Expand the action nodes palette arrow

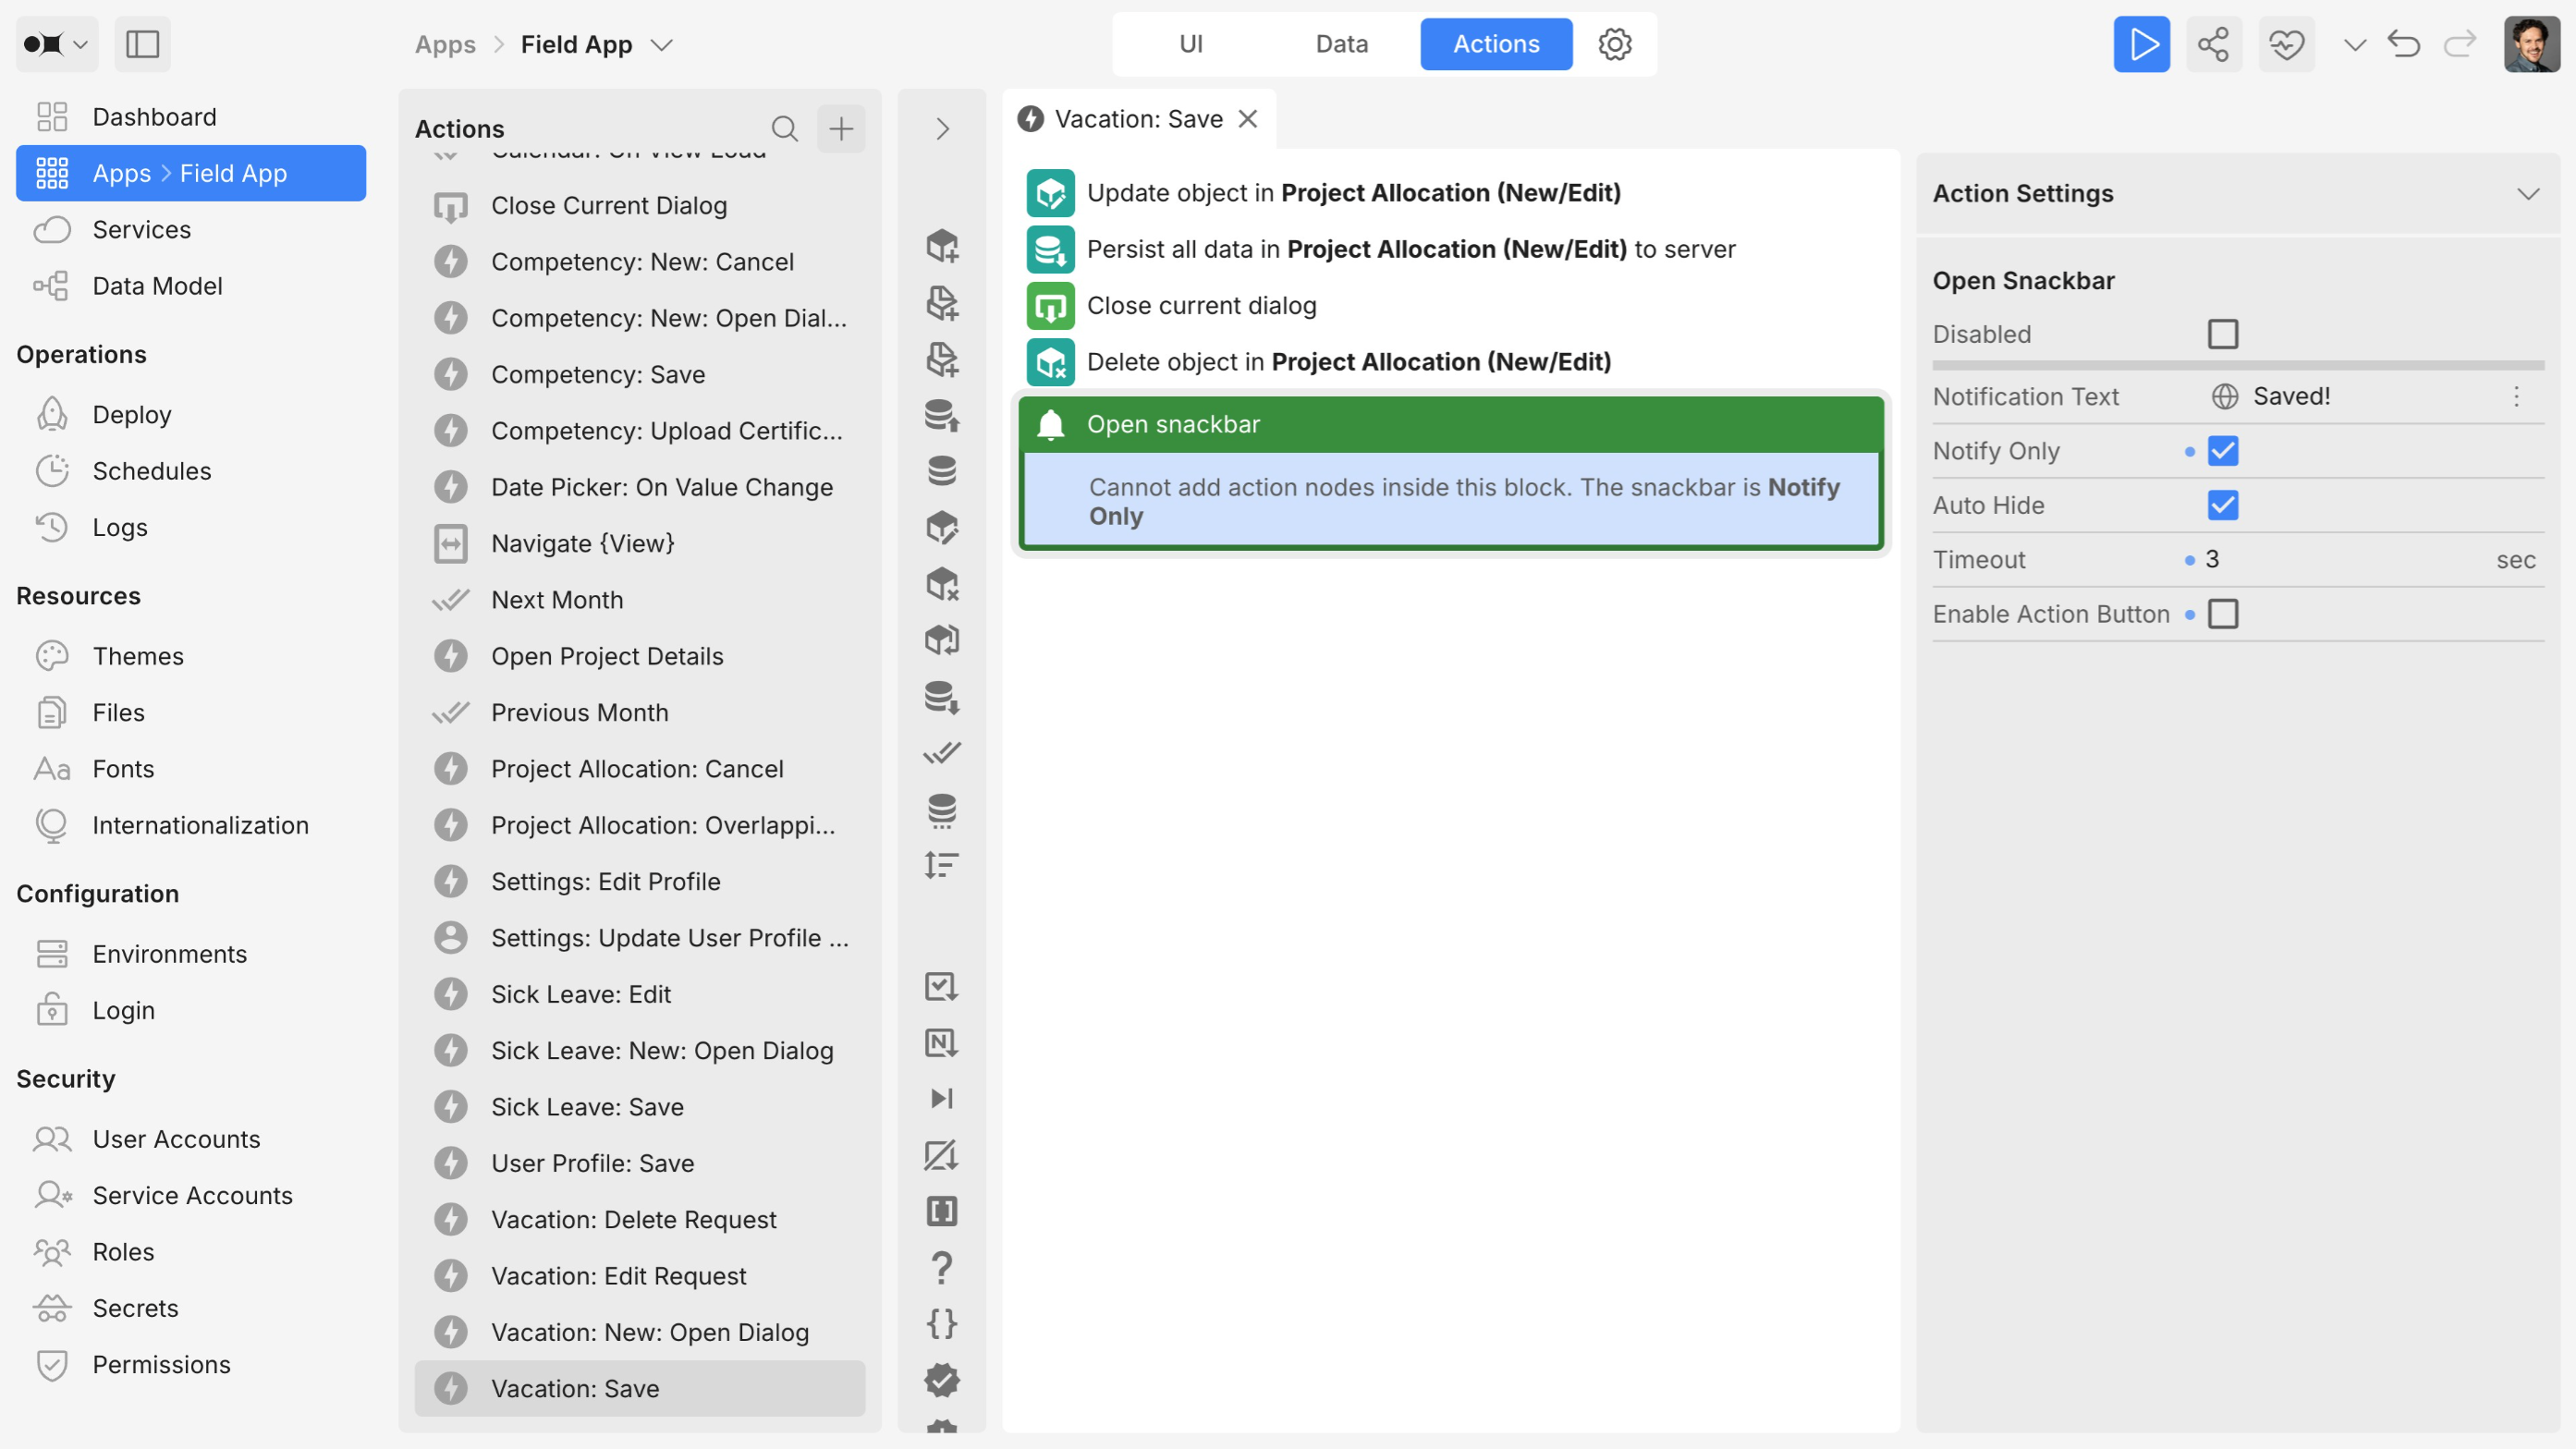pyautogui.click(x=942, y=128)
